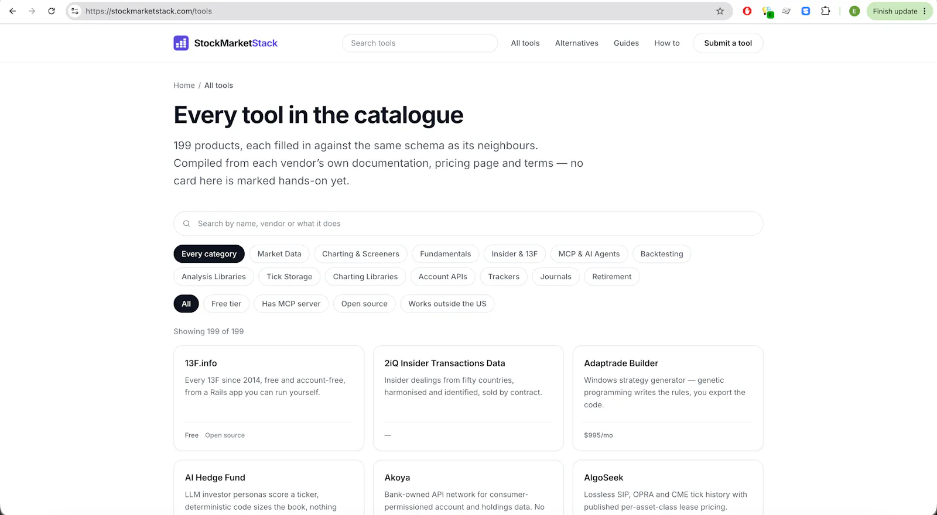Select the All filter chip
Screen dimensions: 937x515
coord(186,304)
